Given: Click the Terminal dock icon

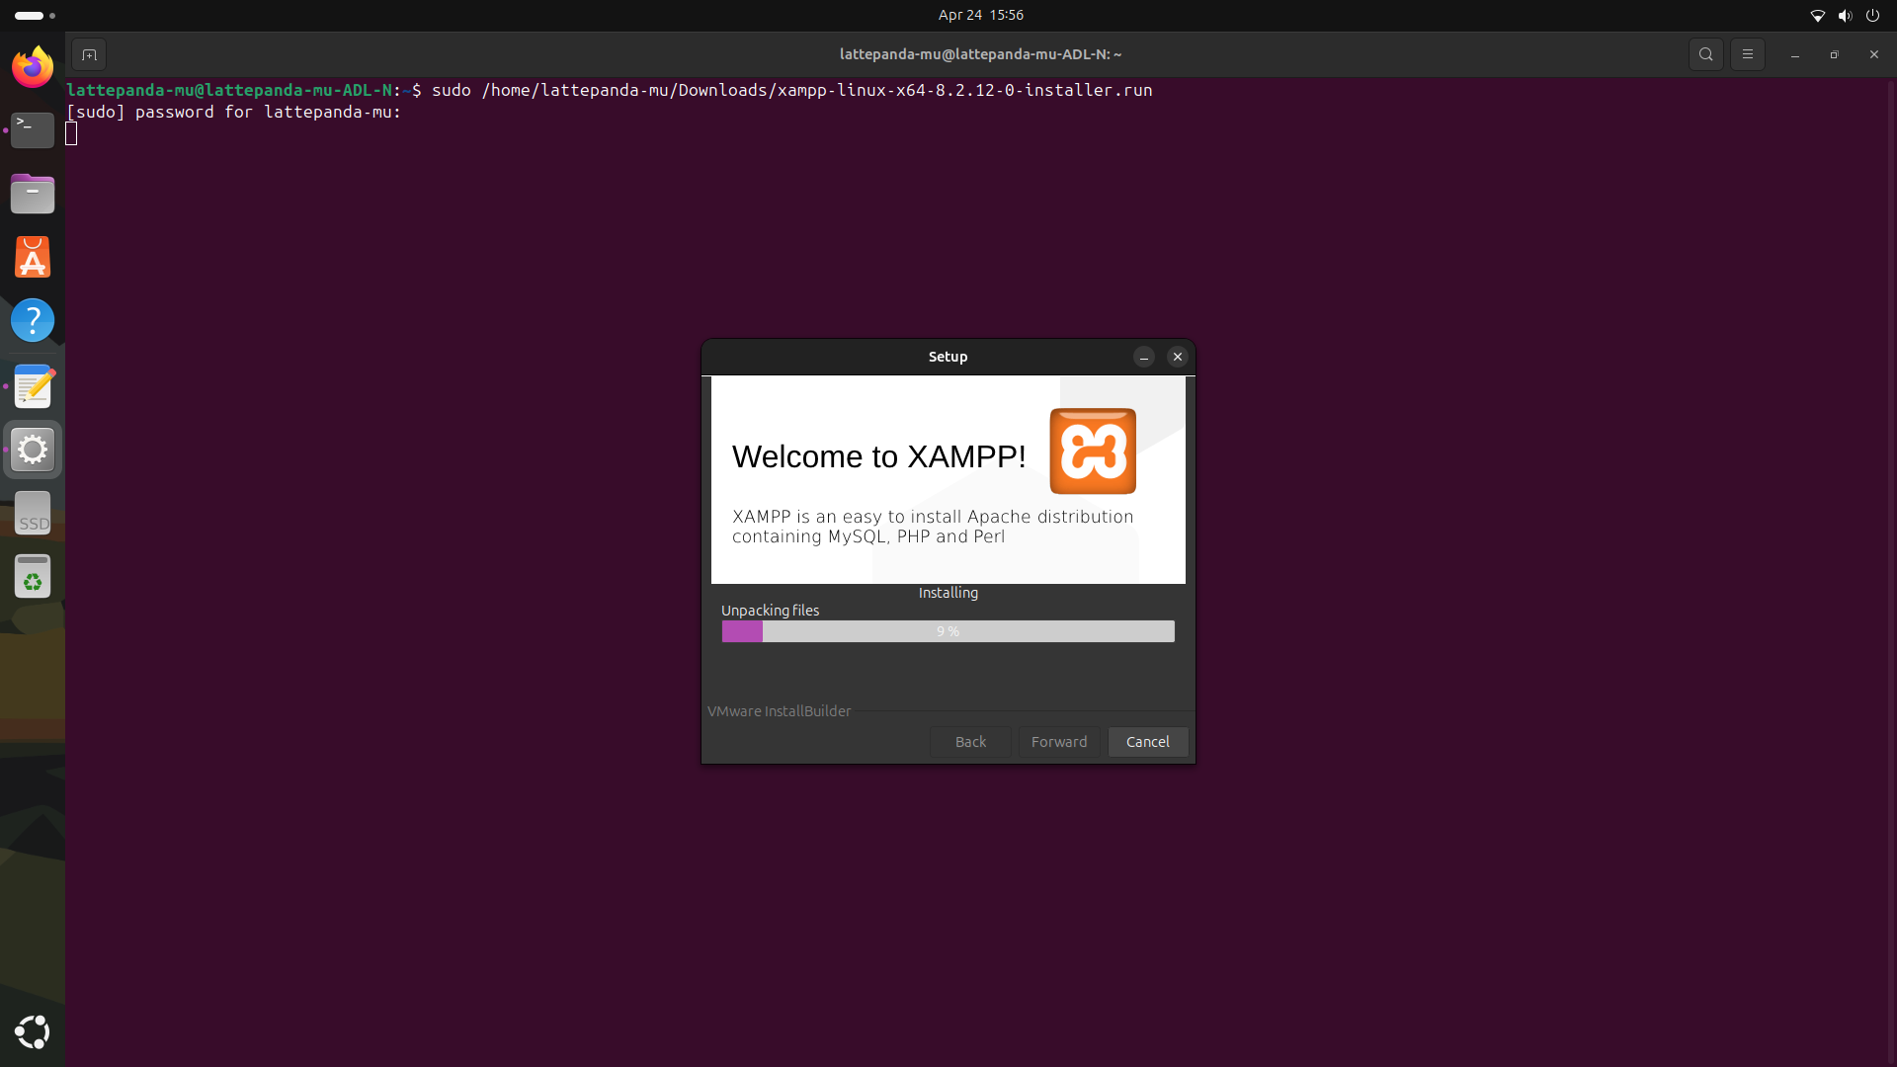Looking at the screenshot, I should pyautogui.click(x=33, y=129).
